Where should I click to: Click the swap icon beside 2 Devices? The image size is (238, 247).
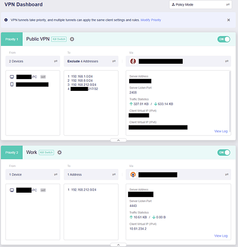pyautogui.click(x=56, y=61)
